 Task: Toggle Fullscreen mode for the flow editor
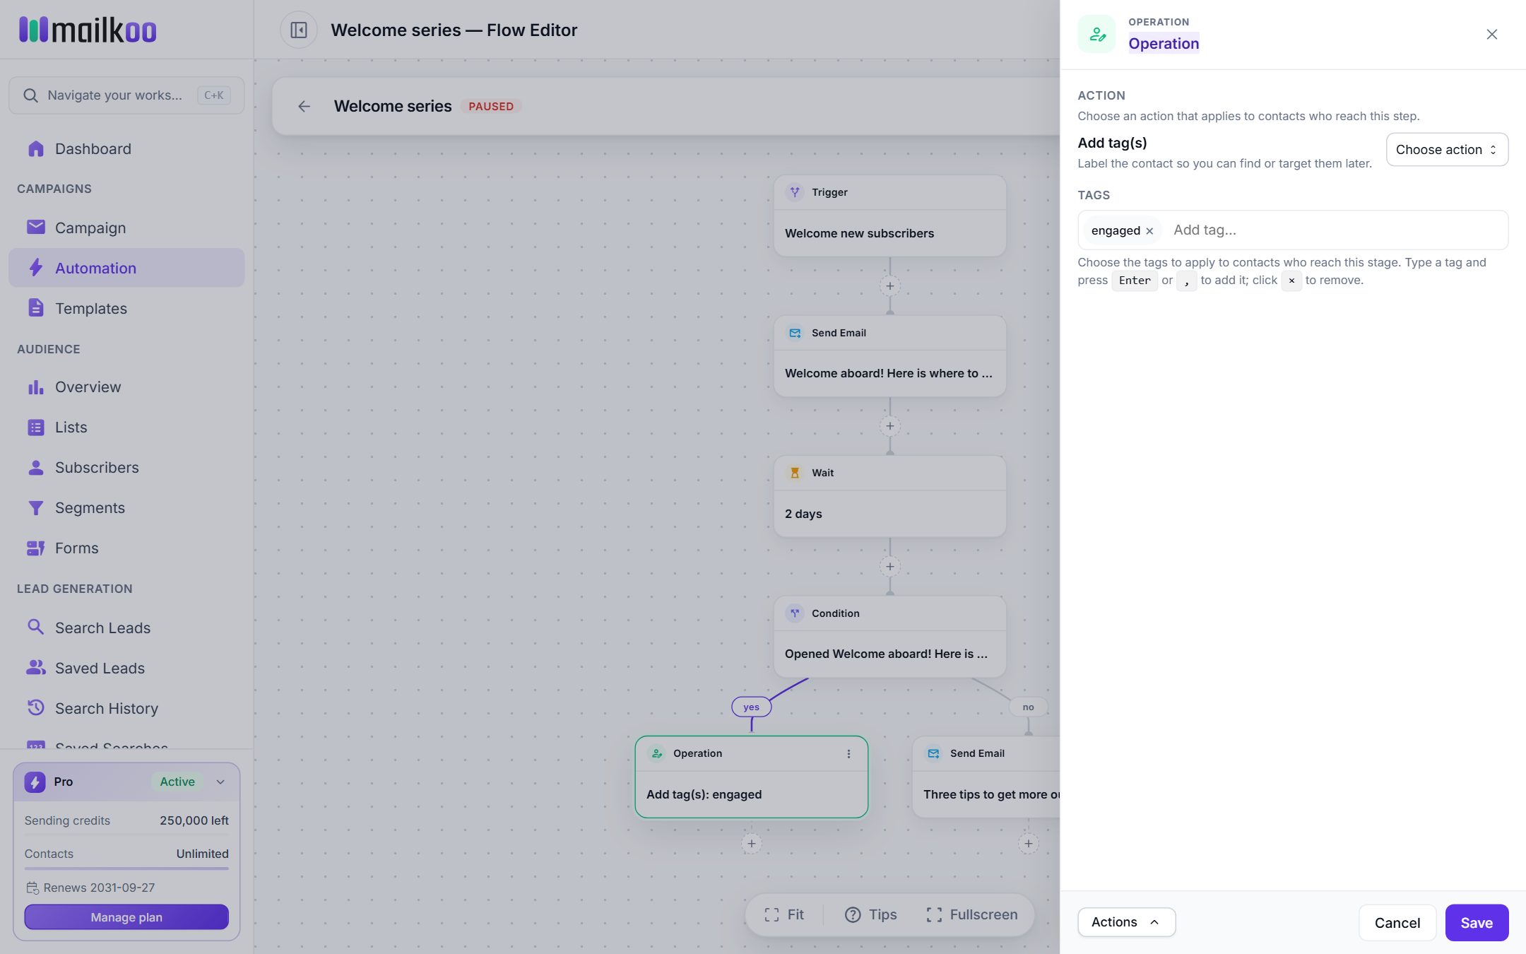pos(971,915)
